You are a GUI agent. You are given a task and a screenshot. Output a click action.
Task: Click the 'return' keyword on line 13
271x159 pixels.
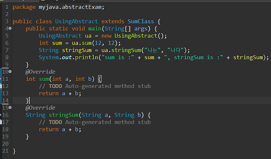(49, 93)
